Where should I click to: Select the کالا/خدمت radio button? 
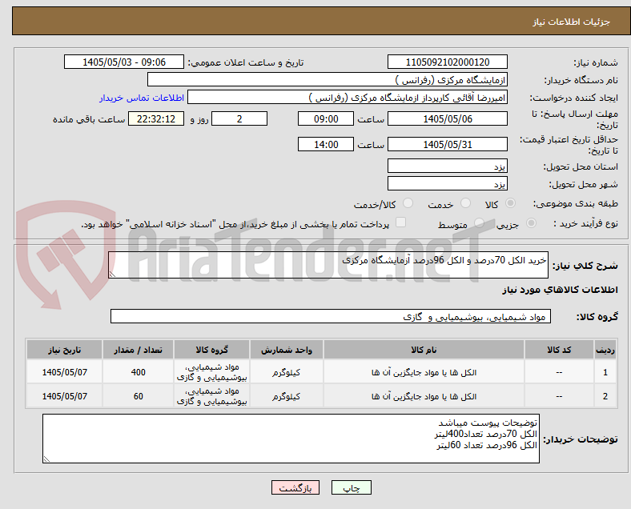[408, 203]
